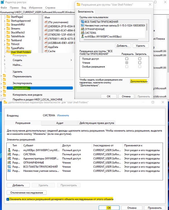Screen dimensions: 169x210
Task: Click the ОГРАНИЧЕННЫЕ group icon in users list
Action: click(x=82, y=29)
